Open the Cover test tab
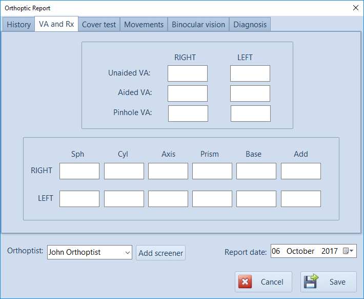The height and width of the screenshot is (299, 364). tap(99, 25)
